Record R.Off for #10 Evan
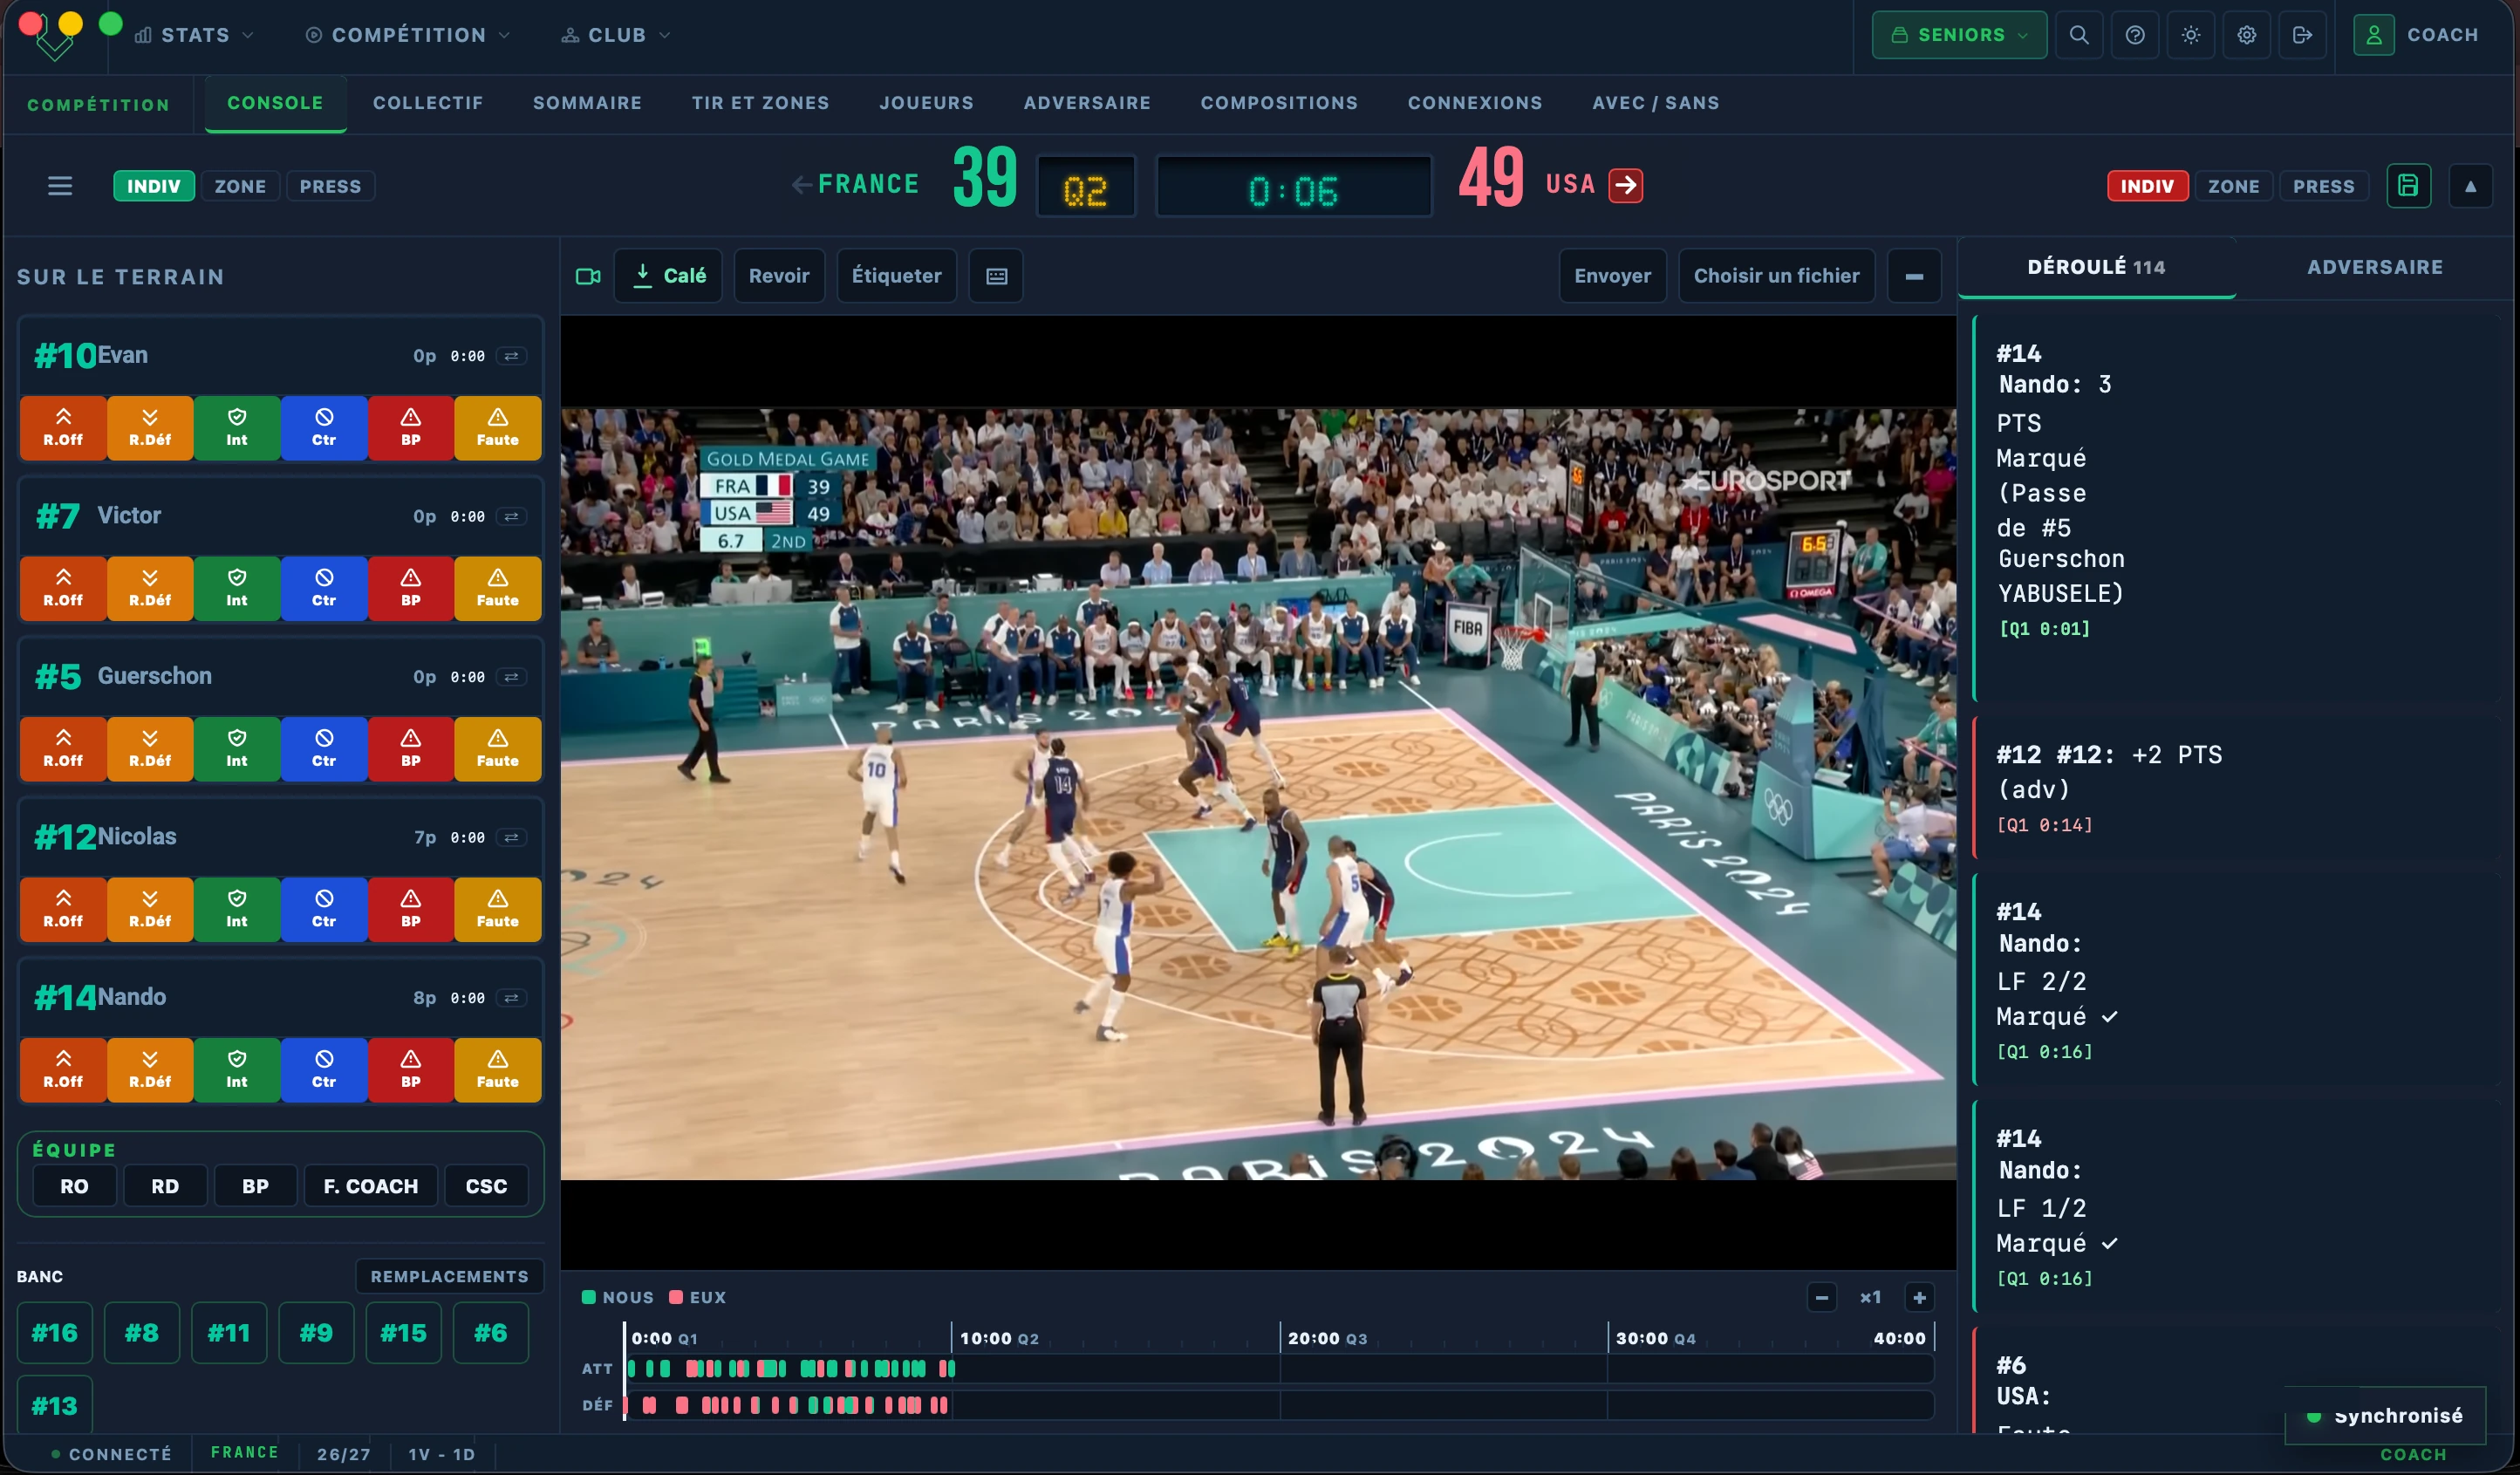2520x1475 pixels. [63, 428]
